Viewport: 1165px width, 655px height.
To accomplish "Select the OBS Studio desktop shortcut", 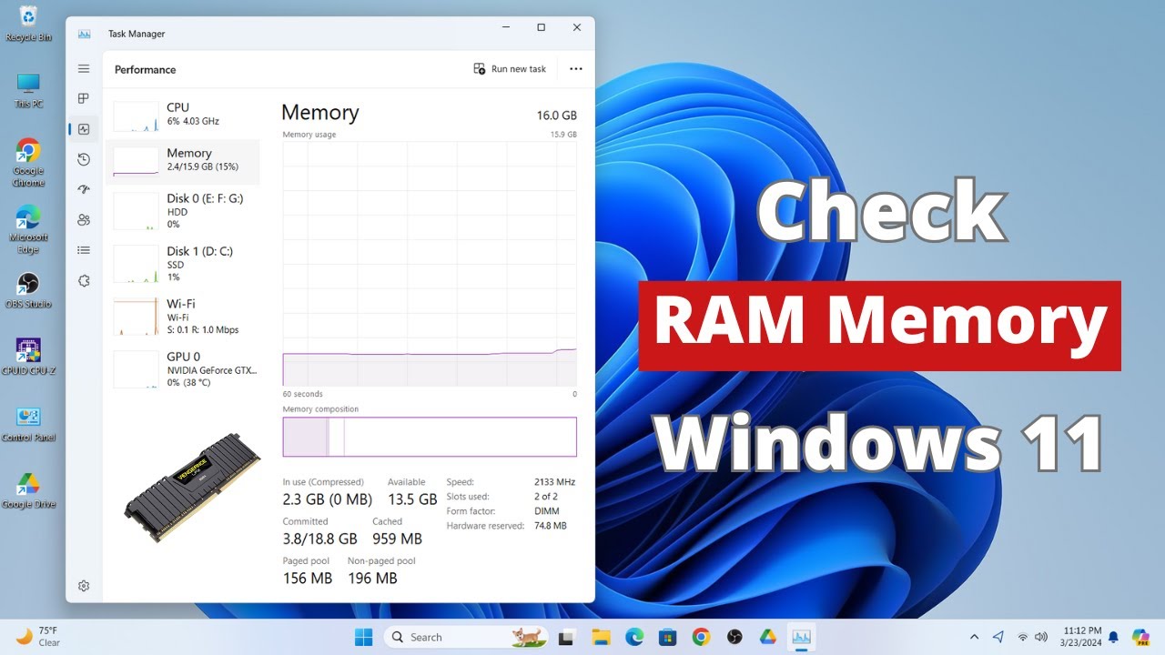I will (x=28, y=291).
